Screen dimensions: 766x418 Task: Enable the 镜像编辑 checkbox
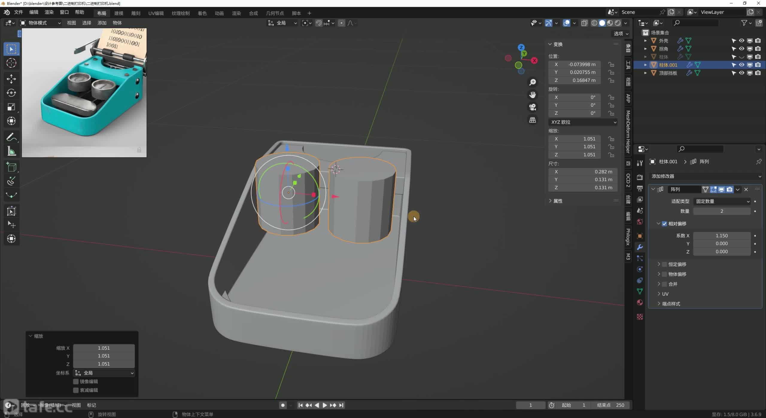(76, 382)
